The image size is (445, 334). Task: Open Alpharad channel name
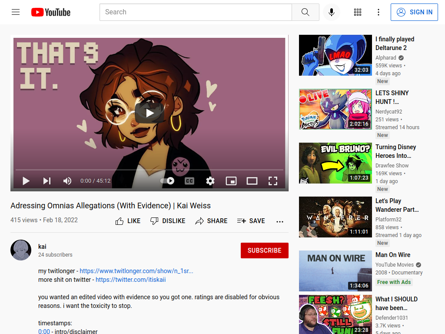coord(386,58)
